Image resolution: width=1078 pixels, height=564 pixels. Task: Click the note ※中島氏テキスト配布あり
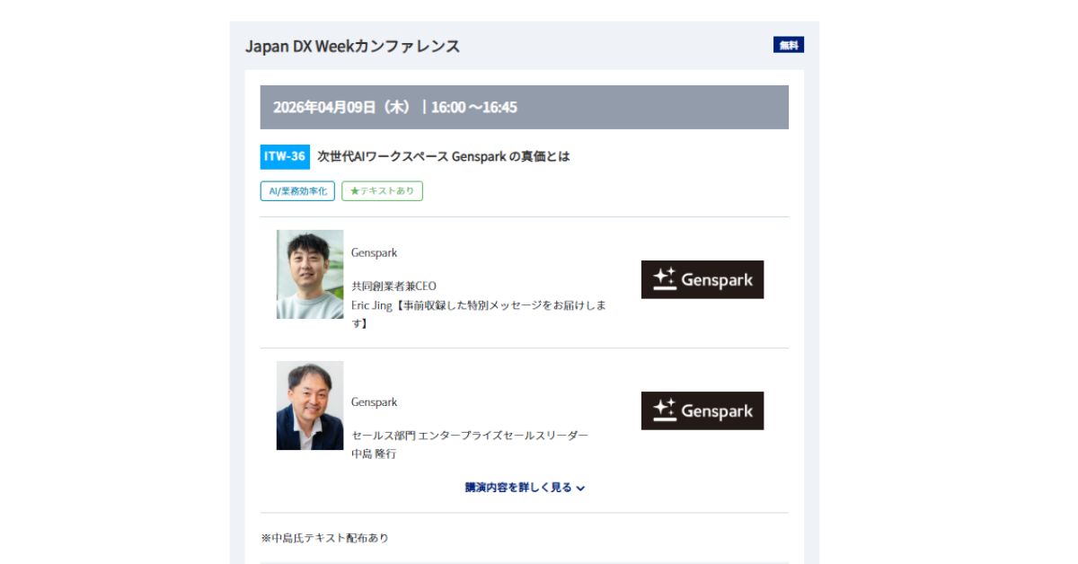coord(325,538)
